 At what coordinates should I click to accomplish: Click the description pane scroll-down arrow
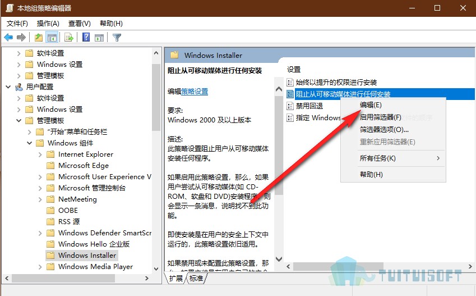point(279,259)
